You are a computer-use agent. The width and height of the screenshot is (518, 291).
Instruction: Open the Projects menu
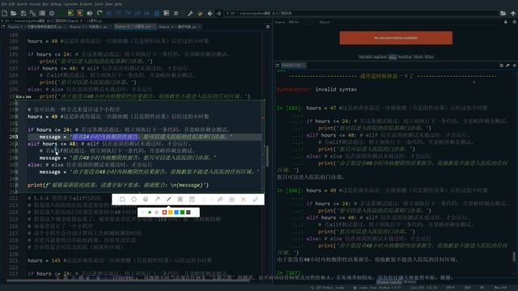click(x=86, y=4)
